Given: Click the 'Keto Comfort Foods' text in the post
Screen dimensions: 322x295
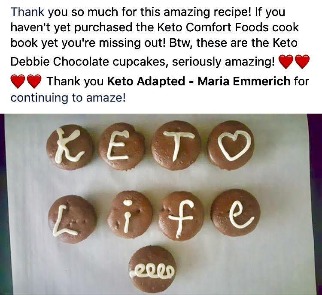Looking at the screenshot, I should pyautogui.click(x=213, y=27).
